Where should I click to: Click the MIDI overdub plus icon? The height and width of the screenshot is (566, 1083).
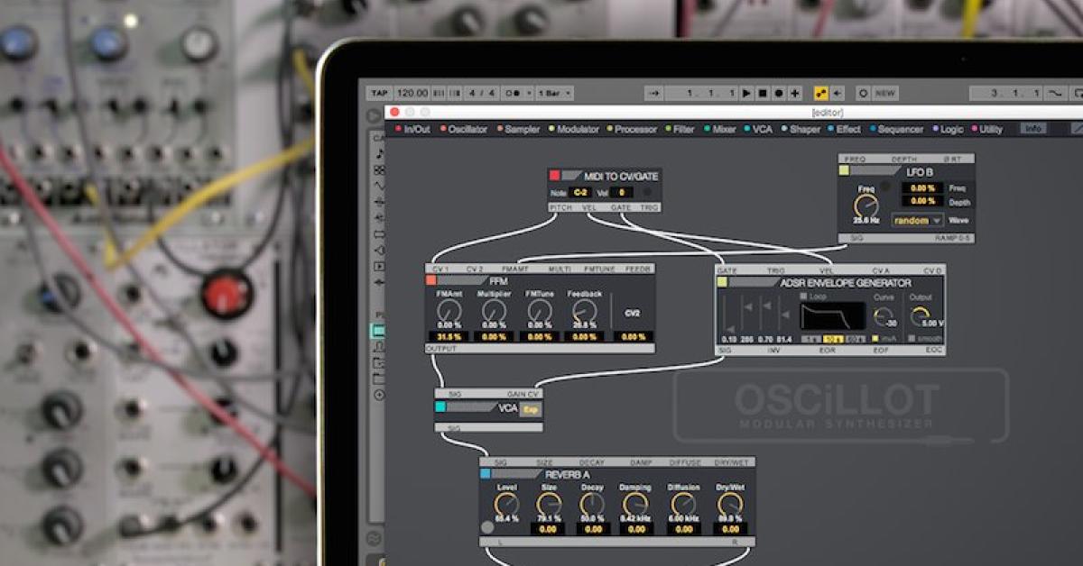(795, 93)
